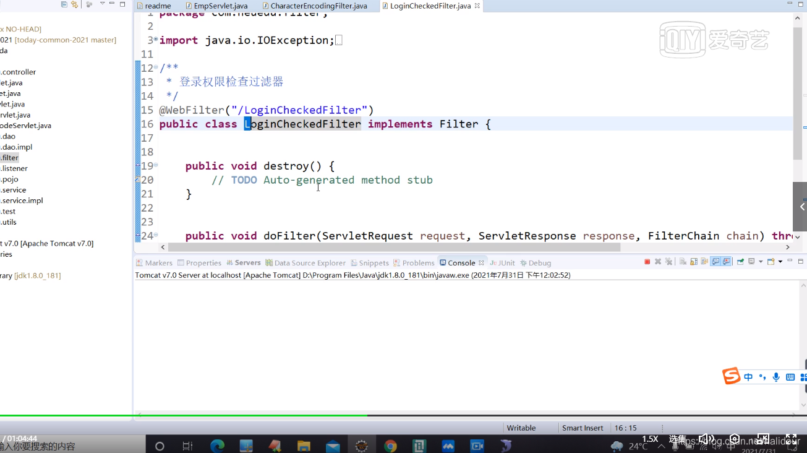The width and height of the screenshot is (807, 453).
Task: Terminate the running Tomcat console process
Action: (x=647, y=262)
